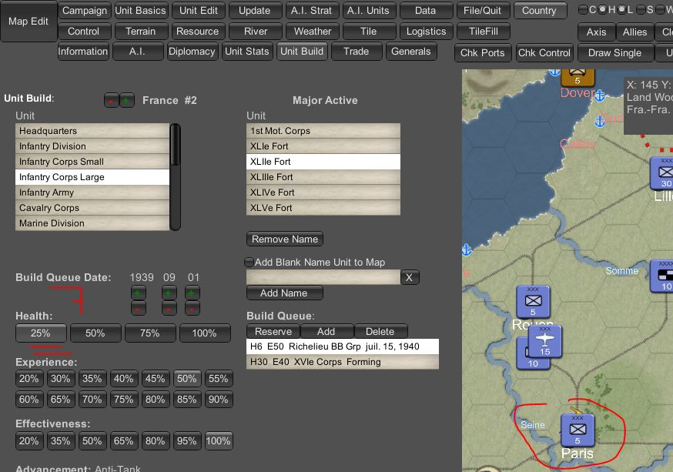673x472 pixels.
Task: Click the anchor port icon beside Dover
Action: click(600, 95)
